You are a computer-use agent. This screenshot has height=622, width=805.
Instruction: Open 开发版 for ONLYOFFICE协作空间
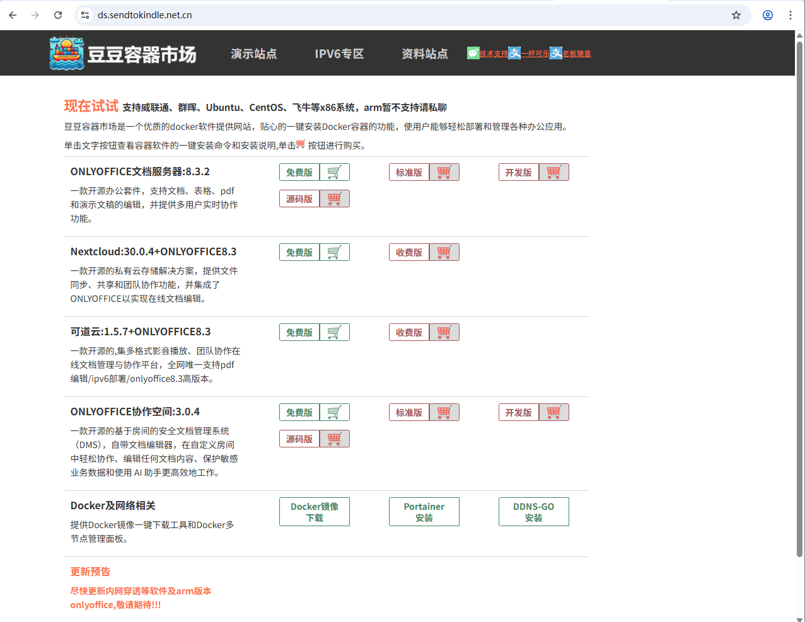519,412
